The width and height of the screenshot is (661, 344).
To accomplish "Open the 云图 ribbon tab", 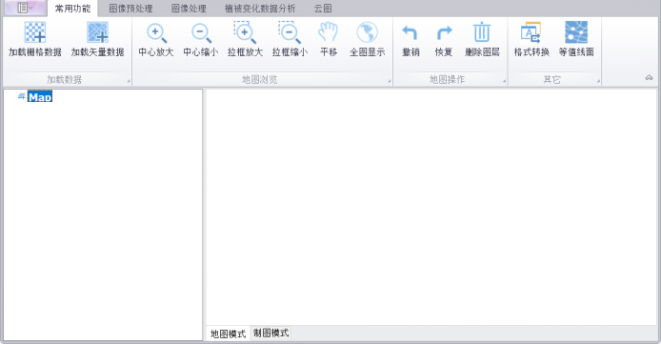I will point(323,9).
